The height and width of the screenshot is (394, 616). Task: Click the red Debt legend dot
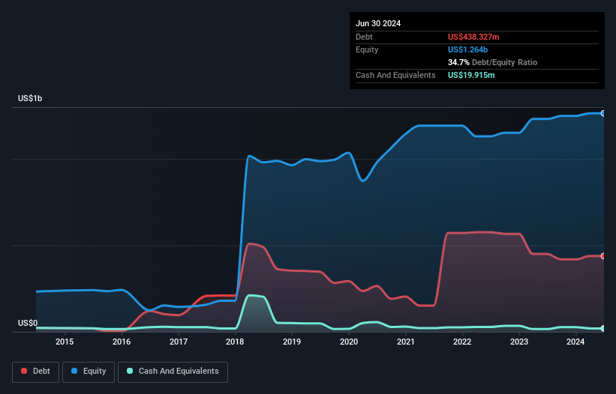[24, 371]
